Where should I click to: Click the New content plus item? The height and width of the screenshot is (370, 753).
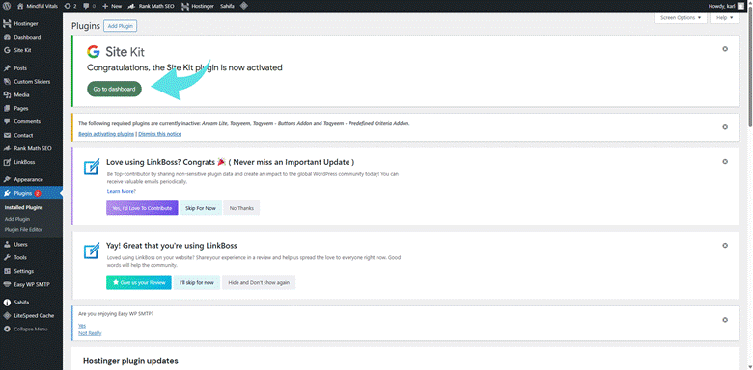112,6
